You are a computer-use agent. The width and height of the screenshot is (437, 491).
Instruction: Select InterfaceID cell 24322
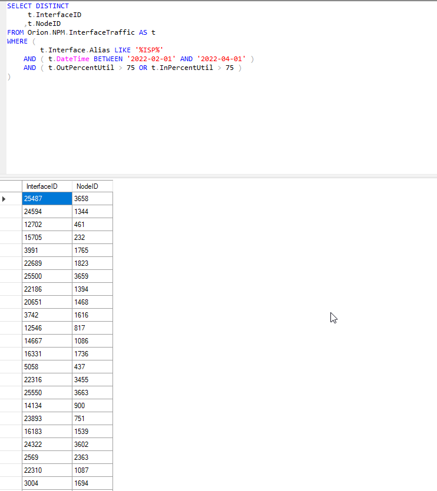[47, 445]
